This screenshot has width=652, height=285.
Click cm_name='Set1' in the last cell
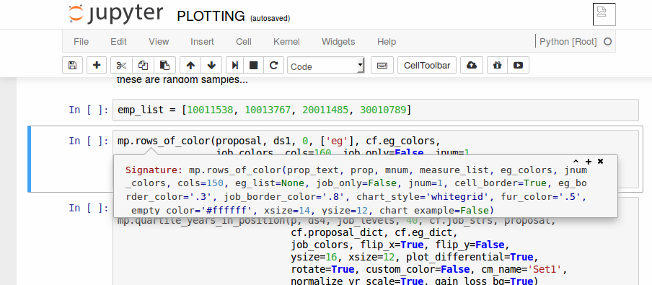click(x=521, y=269)
